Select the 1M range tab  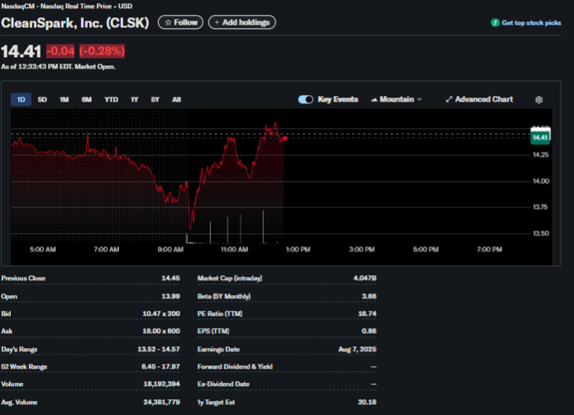[64, 99]
